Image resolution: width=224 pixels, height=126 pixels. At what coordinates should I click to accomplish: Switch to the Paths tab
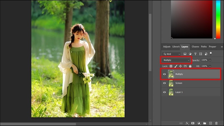click(204, 46)
